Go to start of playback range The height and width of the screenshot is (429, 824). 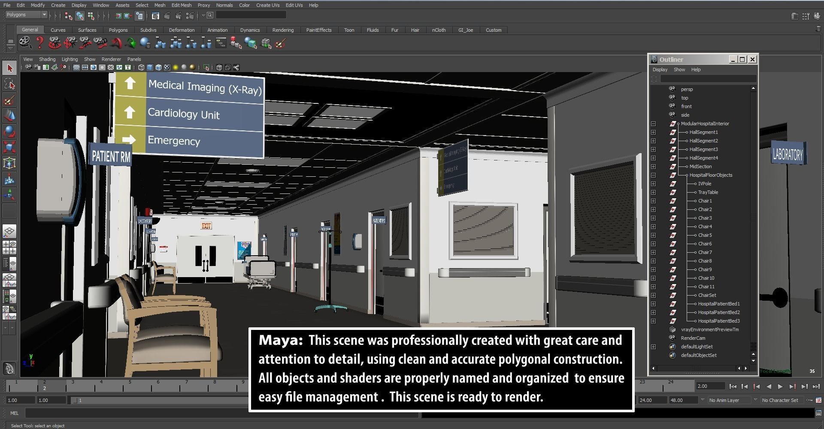click(733, 387)
